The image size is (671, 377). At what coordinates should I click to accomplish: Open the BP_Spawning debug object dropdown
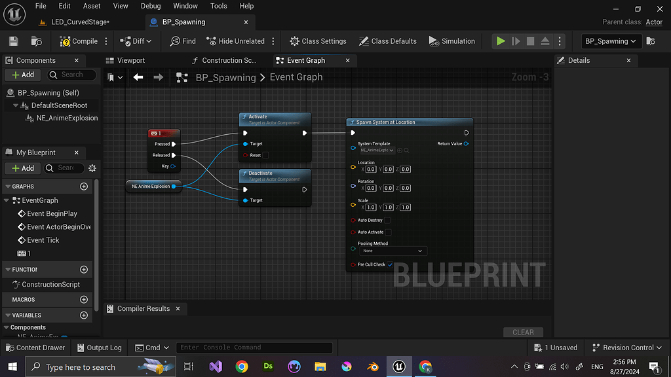click(610, 41)
